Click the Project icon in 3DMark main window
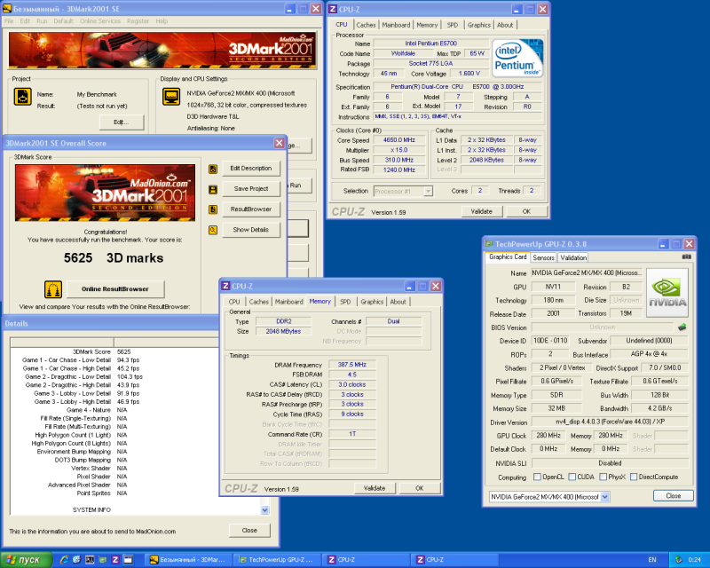This screenshot has width=710, height=568. pyautogui.click(x=23, y=97)
